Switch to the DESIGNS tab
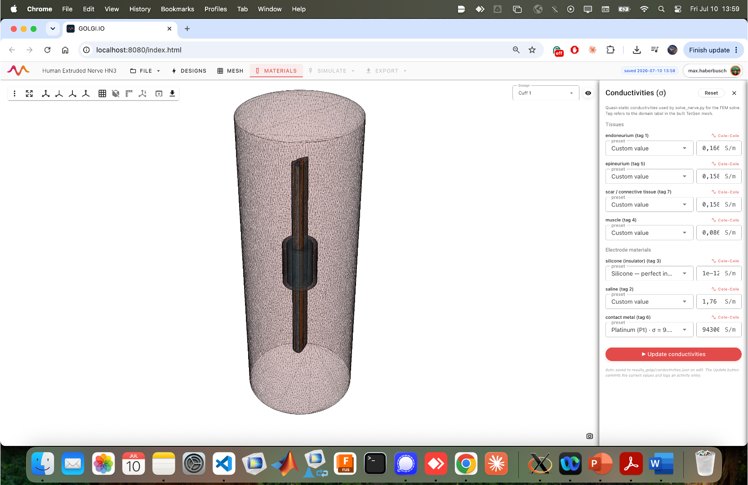This screenshot has width=748, height=485. click(x=189, y=71)
